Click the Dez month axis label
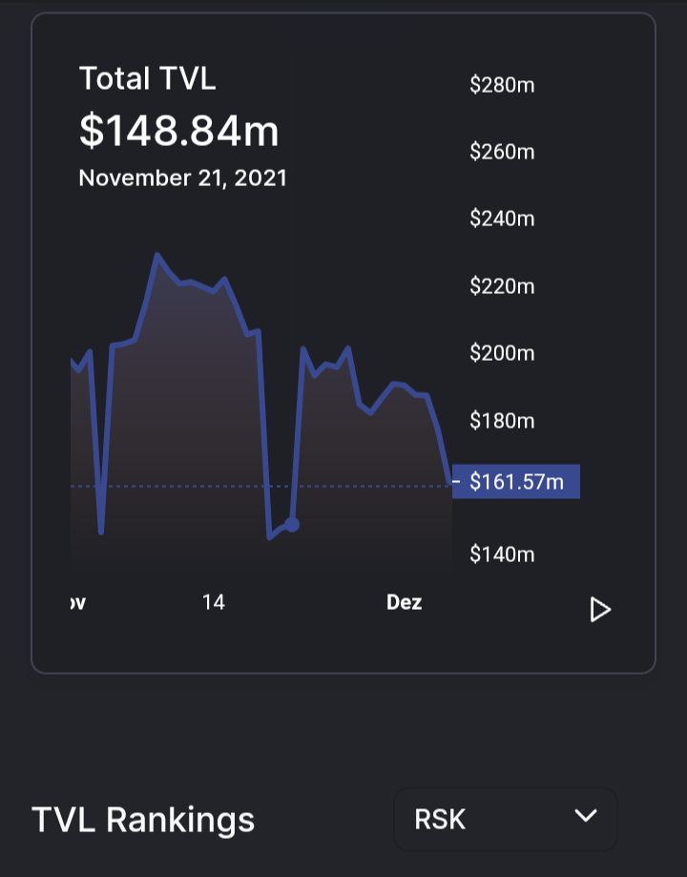 (404, 602)
